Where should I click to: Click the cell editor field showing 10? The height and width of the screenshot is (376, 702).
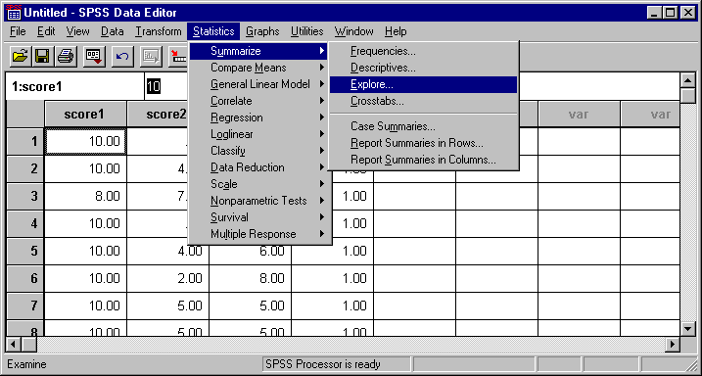[166, 86]
